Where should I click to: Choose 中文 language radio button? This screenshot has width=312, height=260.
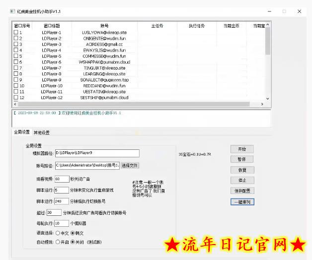click(x=58, y=233)
